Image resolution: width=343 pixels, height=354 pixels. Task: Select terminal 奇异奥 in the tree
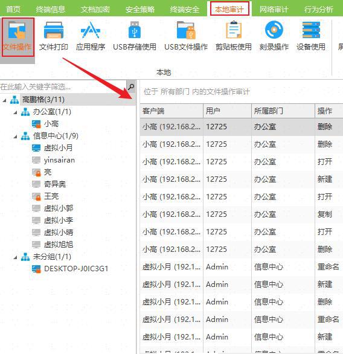(54, 184)
